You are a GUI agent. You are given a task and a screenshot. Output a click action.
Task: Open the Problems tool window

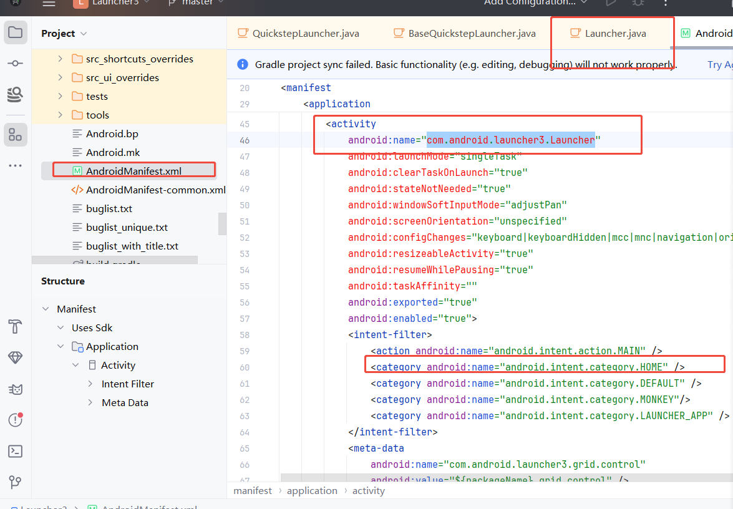[16, 420]
